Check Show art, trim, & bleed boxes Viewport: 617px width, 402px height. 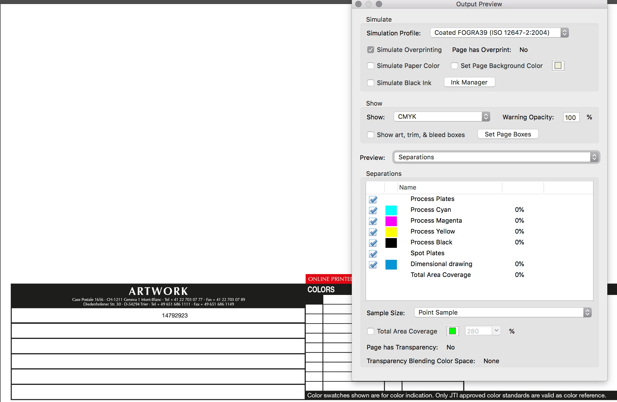(x=371, y=135)
